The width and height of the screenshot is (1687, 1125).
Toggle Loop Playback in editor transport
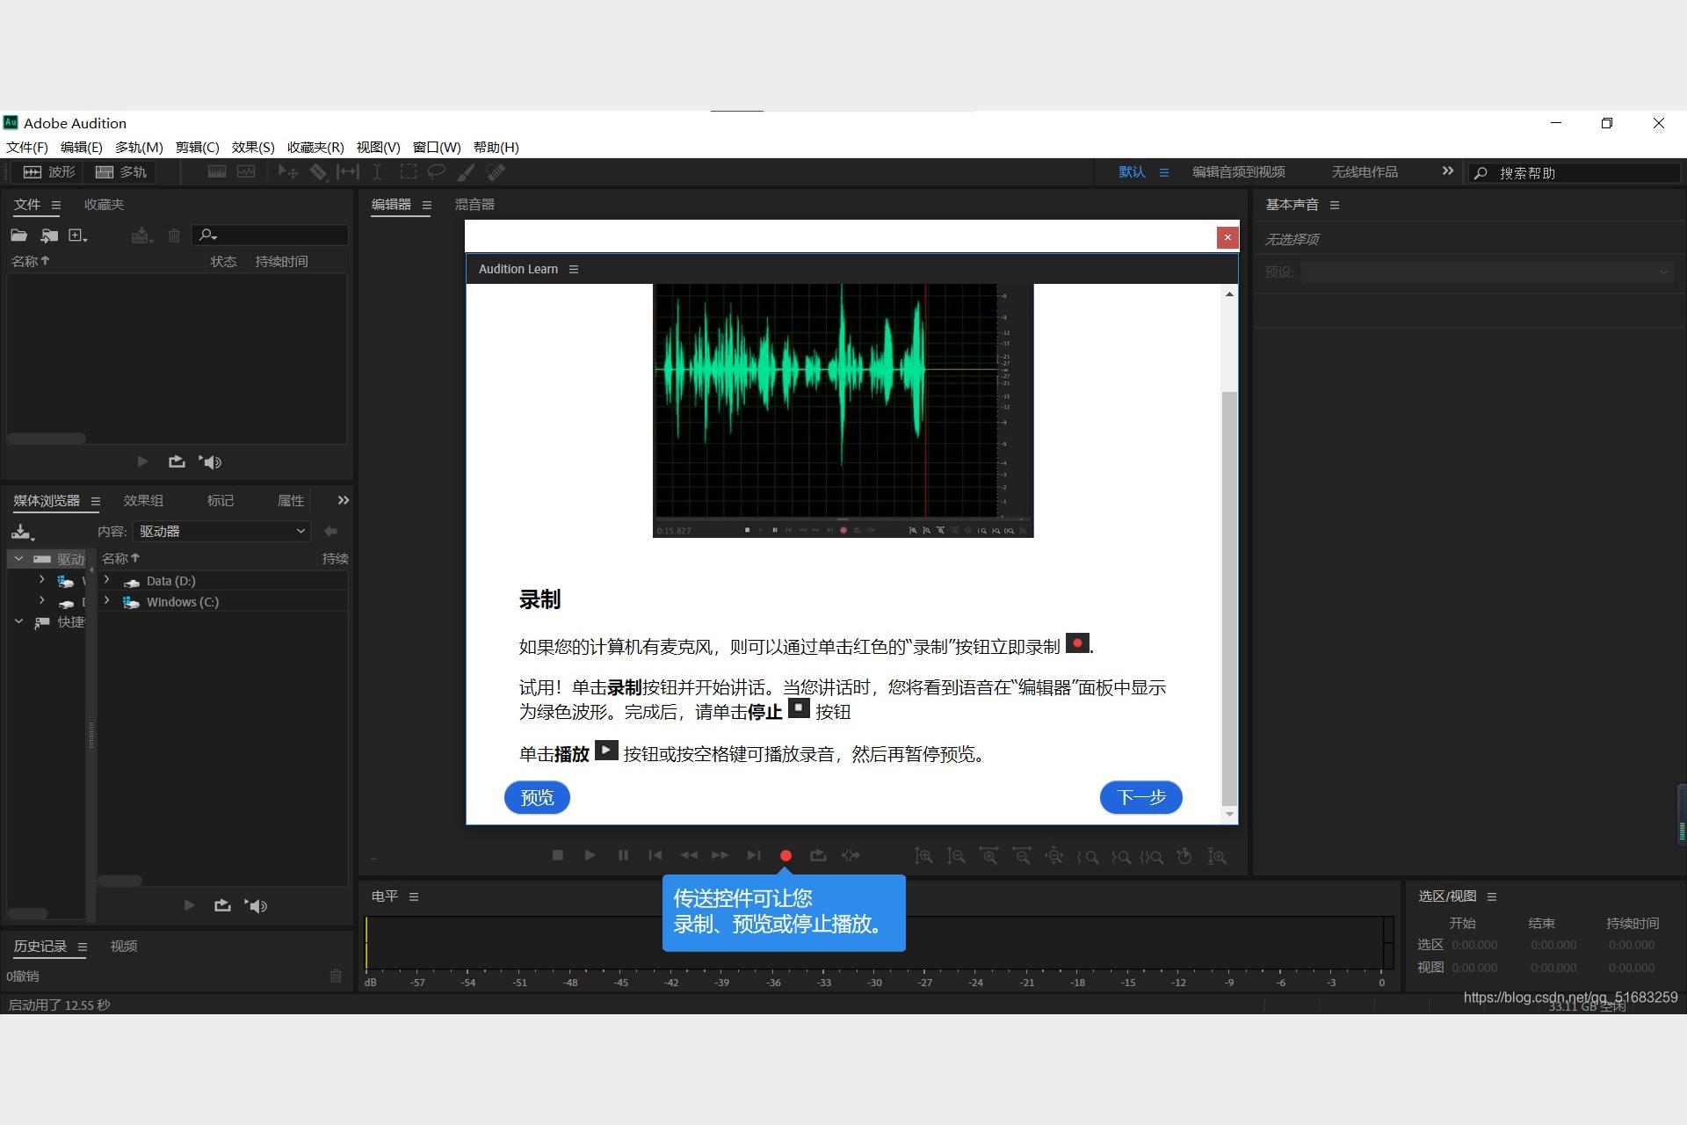pyautogui.click(x=818, y=855)
